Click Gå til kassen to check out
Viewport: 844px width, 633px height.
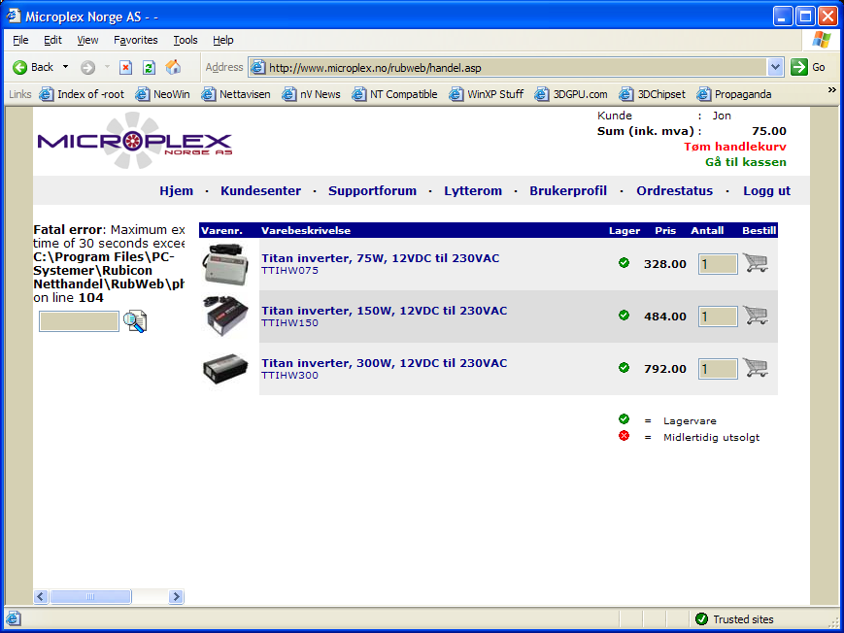[x=746, y=162]
